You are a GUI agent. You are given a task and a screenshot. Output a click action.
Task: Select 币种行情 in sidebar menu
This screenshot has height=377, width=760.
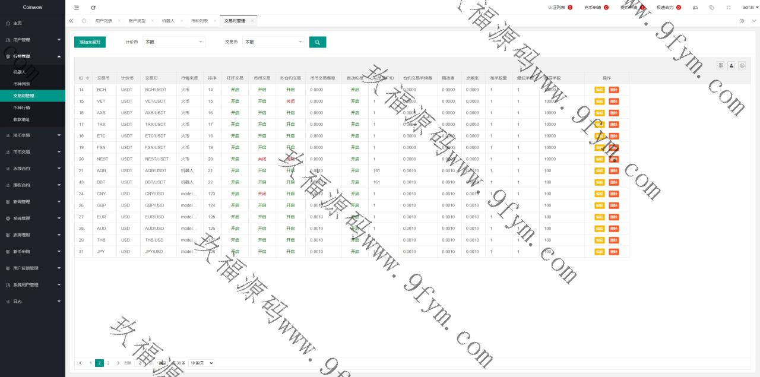coord(22,107)
